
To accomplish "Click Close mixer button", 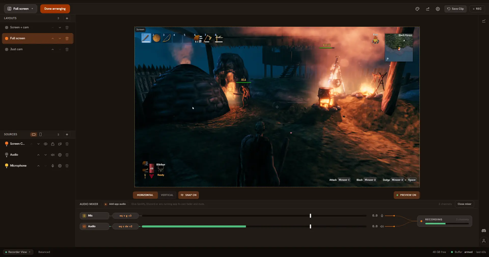I will coord(465,204).
